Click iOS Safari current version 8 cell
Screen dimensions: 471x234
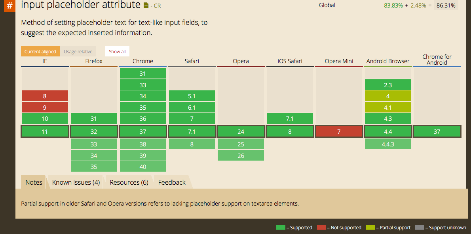click(290, 131)
